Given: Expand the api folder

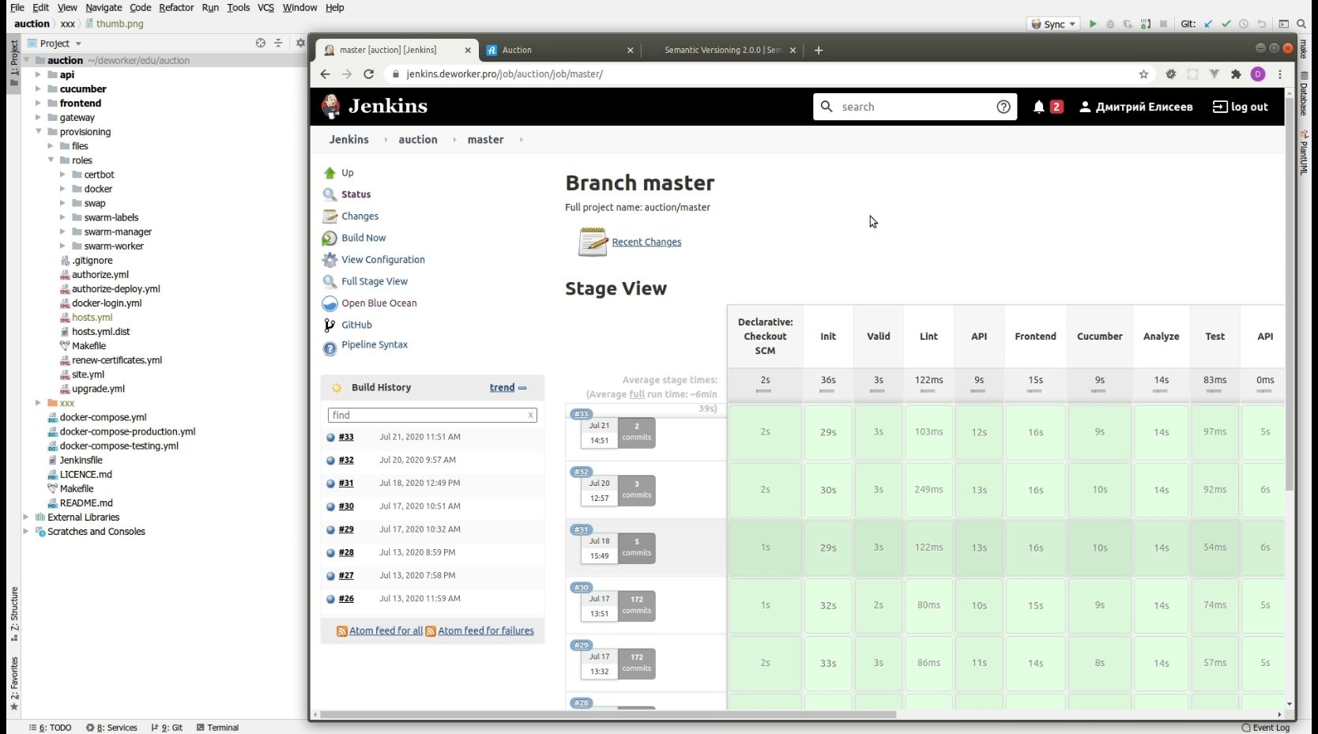Looking at the screenshot, I should coord(37,74).
